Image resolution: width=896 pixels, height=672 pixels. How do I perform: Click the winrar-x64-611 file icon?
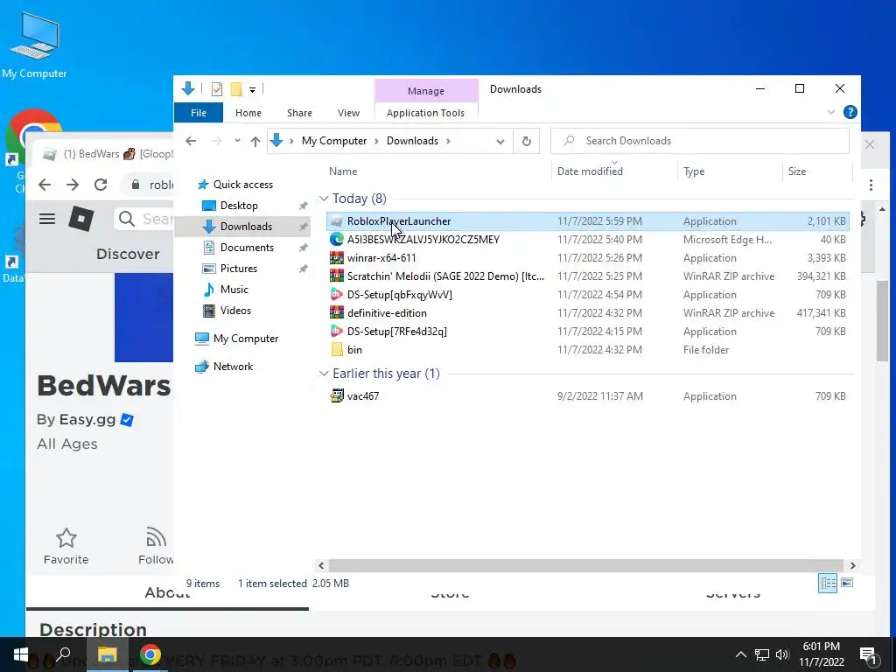tap(337, 258)
